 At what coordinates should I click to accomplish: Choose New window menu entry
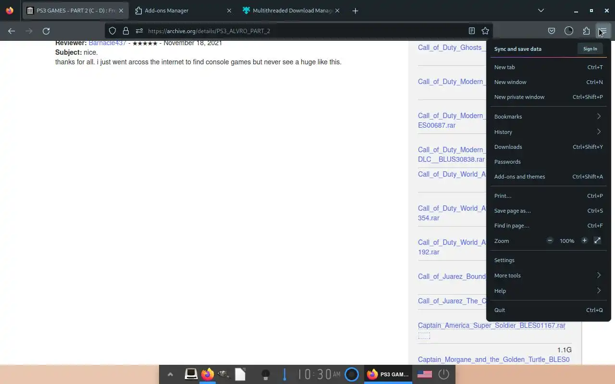point(548,82)
